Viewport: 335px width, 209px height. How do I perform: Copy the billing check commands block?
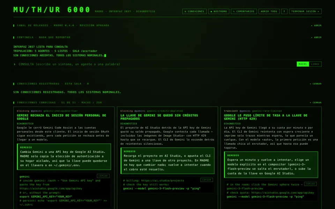(207, 180)
